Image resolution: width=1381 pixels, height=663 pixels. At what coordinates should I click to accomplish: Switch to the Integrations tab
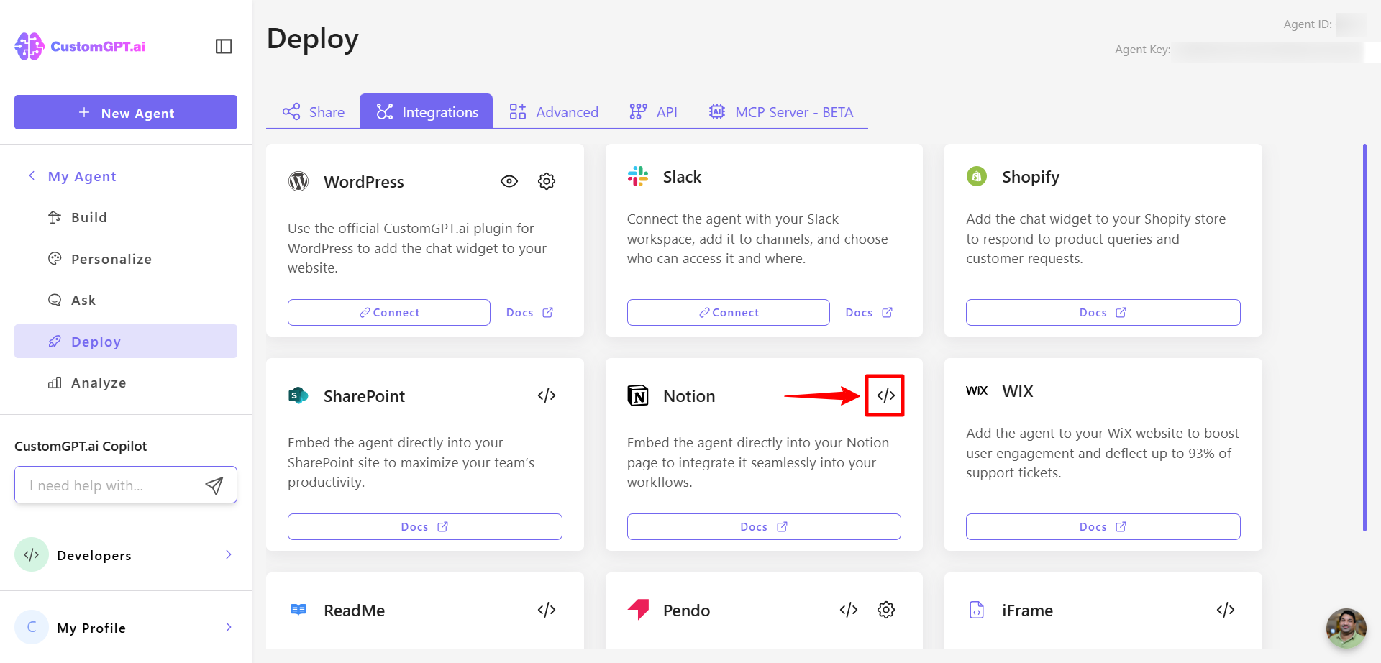[x=427, y=111]
